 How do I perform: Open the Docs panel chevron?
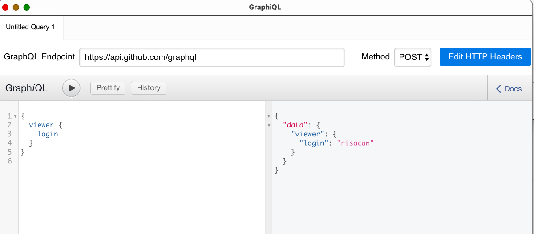[499, 89]
